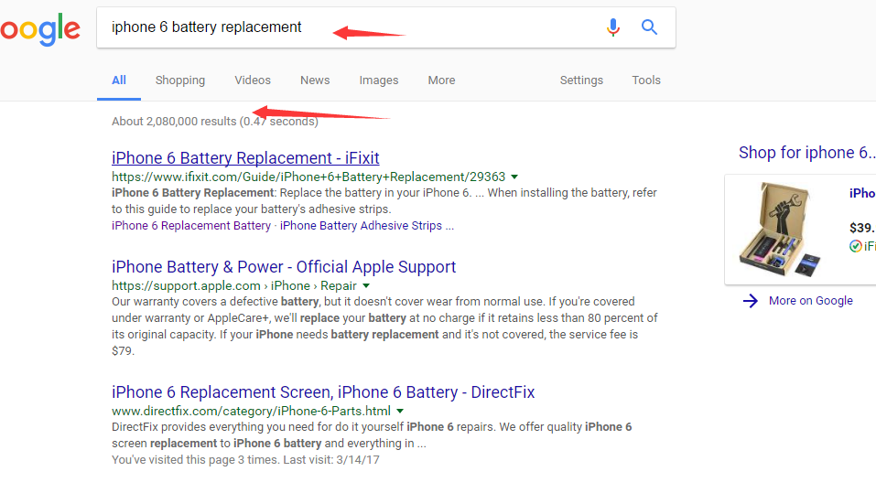
Task: Open the News results tab
Action: point(315,80)
